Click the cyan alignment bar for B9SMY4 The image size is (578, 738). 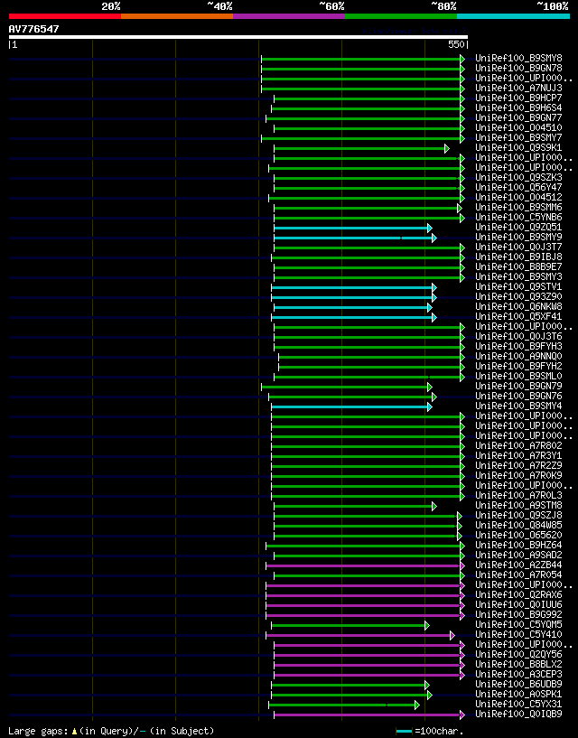click(x=350, y=407)
